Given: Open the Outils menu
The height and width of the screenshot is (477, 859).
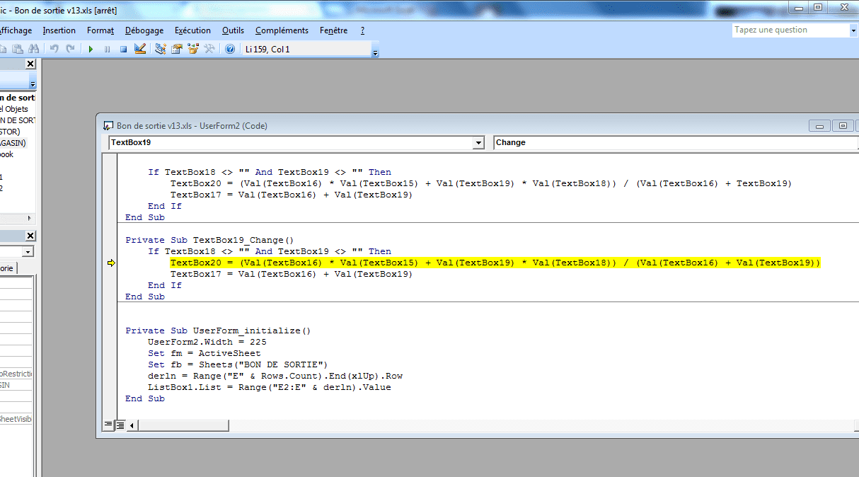Looking at the screenshot, I should (233, 30).
